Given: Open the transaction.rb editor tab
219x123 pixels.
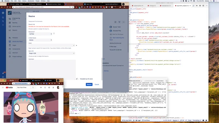Looking at the screenshot, I should click(165, 6).
